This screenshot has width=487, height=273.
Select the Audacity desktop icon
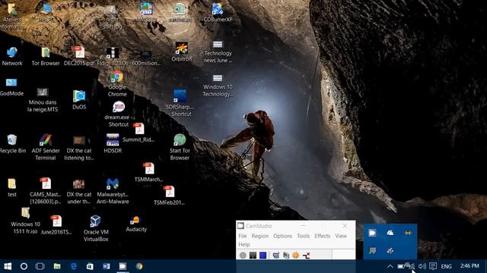coord(136,224)
